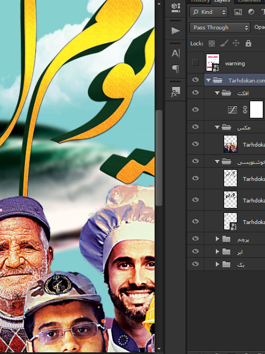Collapse the افکت group

(217, 93)
